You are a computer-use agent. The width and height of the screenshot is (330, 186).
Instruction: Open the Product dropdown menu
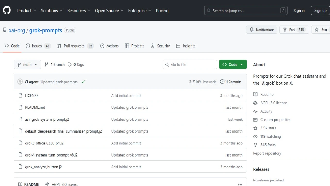pos(27,11)
